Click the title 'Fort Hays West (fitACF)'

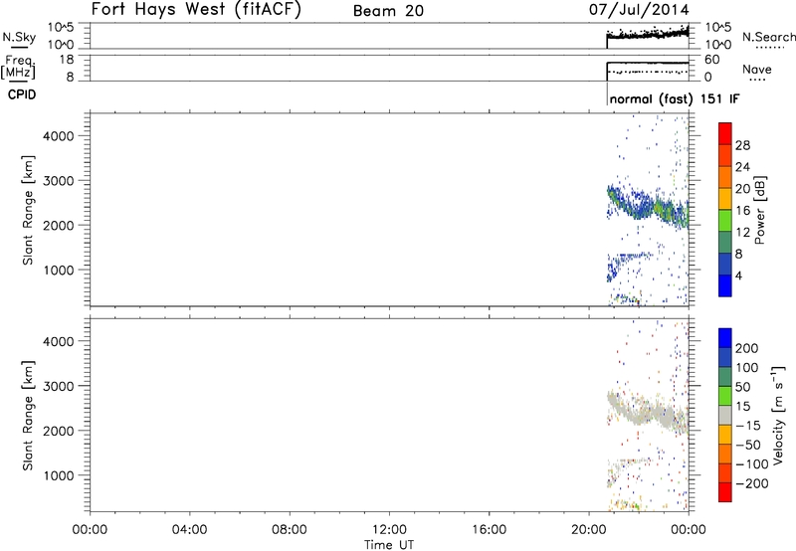click(196, 10)
